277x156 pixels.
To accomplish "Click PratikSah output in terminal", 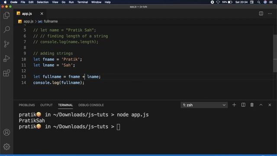I will coord(32,120).
